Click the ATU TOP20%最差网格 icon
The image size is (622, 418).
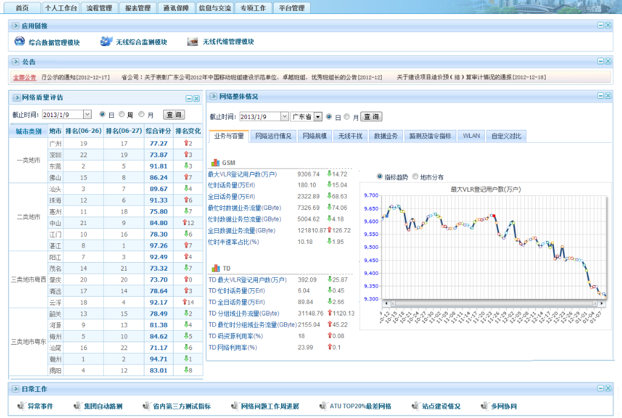pos(323,406)
